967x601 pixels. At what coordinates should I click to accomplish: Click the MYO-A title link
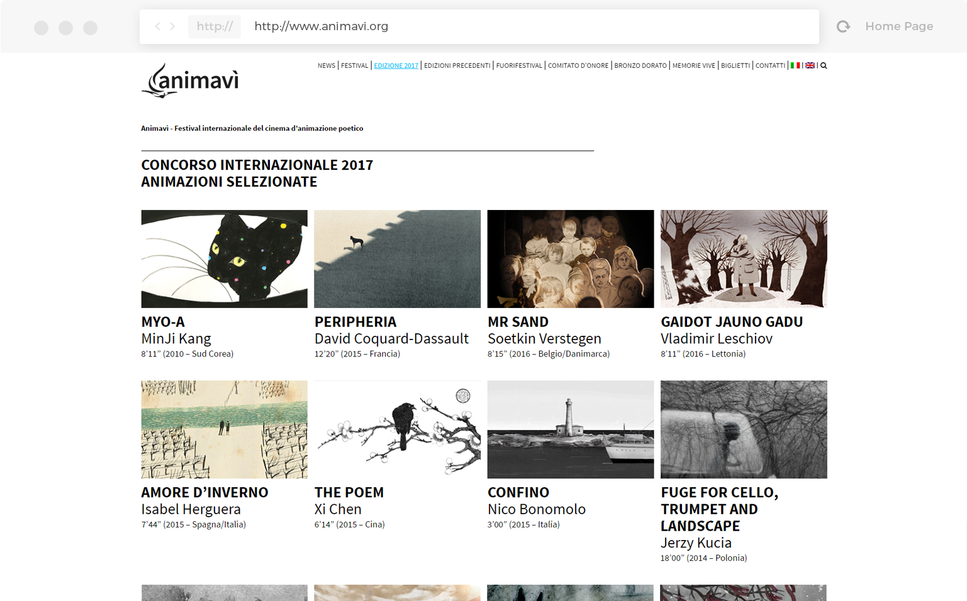163,322
